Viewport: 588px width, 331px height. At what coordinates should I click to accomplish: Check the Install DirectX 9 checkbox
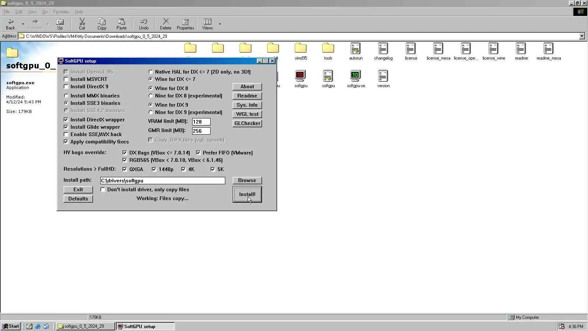tap(66, 86)
